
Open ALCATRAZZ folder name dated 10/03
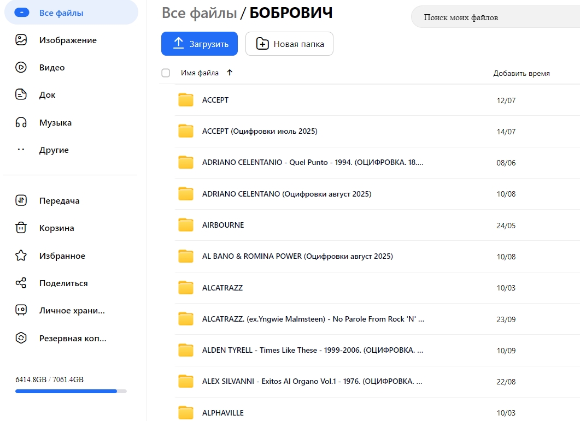coord(222,288)
